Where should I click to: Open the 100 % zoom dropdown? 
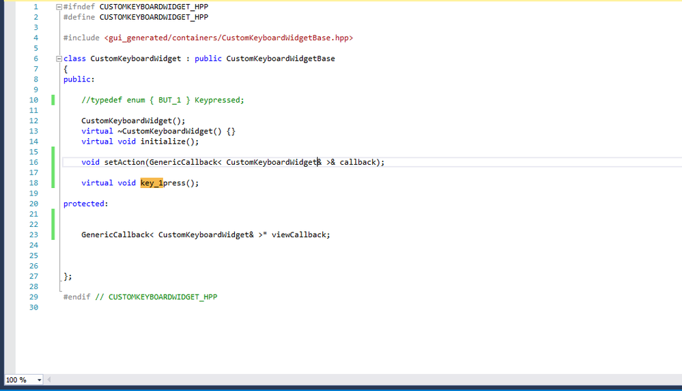point(39,379)
